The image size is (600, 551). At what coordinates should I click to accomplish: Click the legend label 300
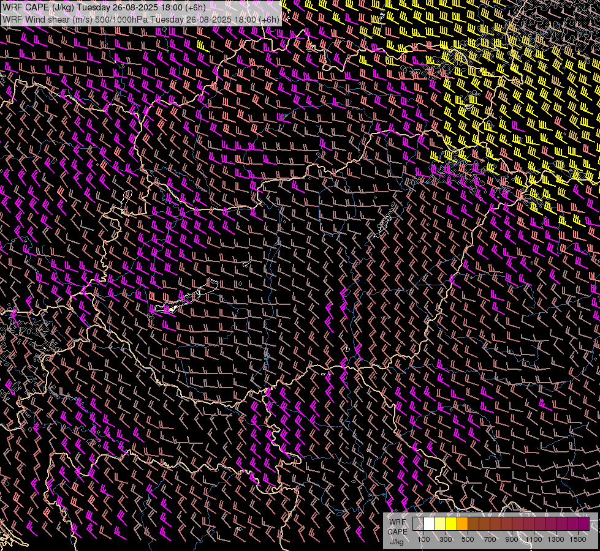pos(446,539)
